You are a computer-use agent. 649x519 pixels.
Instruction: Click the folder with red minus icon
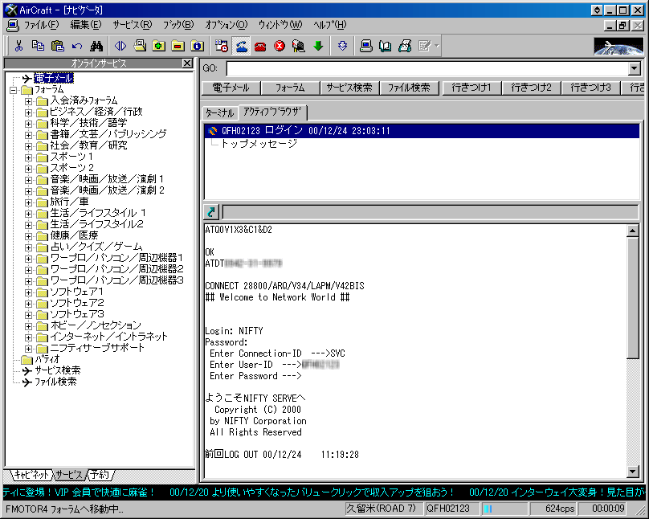[x=178, y=46]
